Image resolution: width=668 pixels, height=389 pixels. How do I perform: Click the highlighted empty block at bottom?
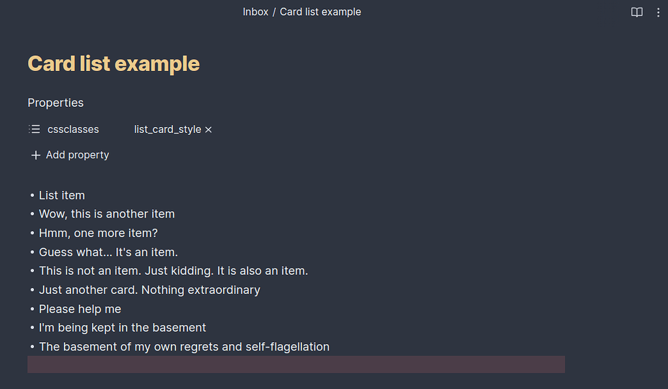[x=296, y=364]
